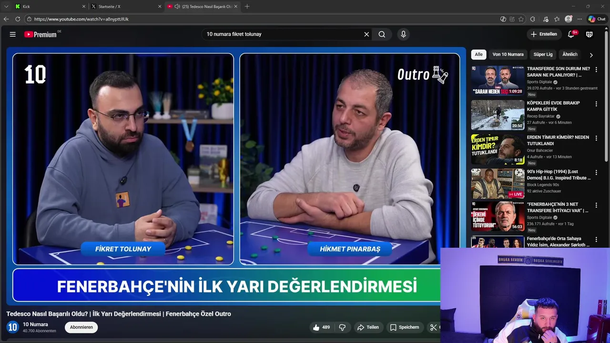Click the Copilot icon in address bar
This screenshot has height=343, width=610.
[503, 19]
